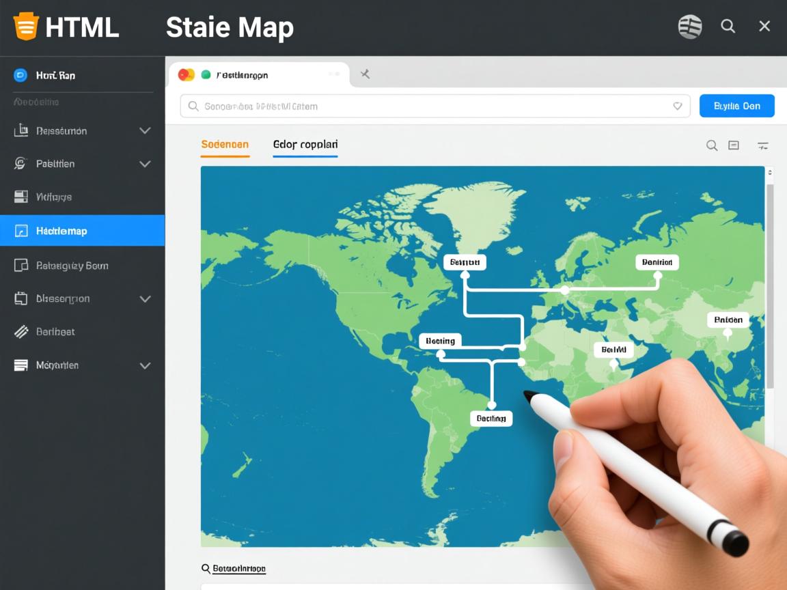Click the Bocting marker on the map

(x=440, y=341)
